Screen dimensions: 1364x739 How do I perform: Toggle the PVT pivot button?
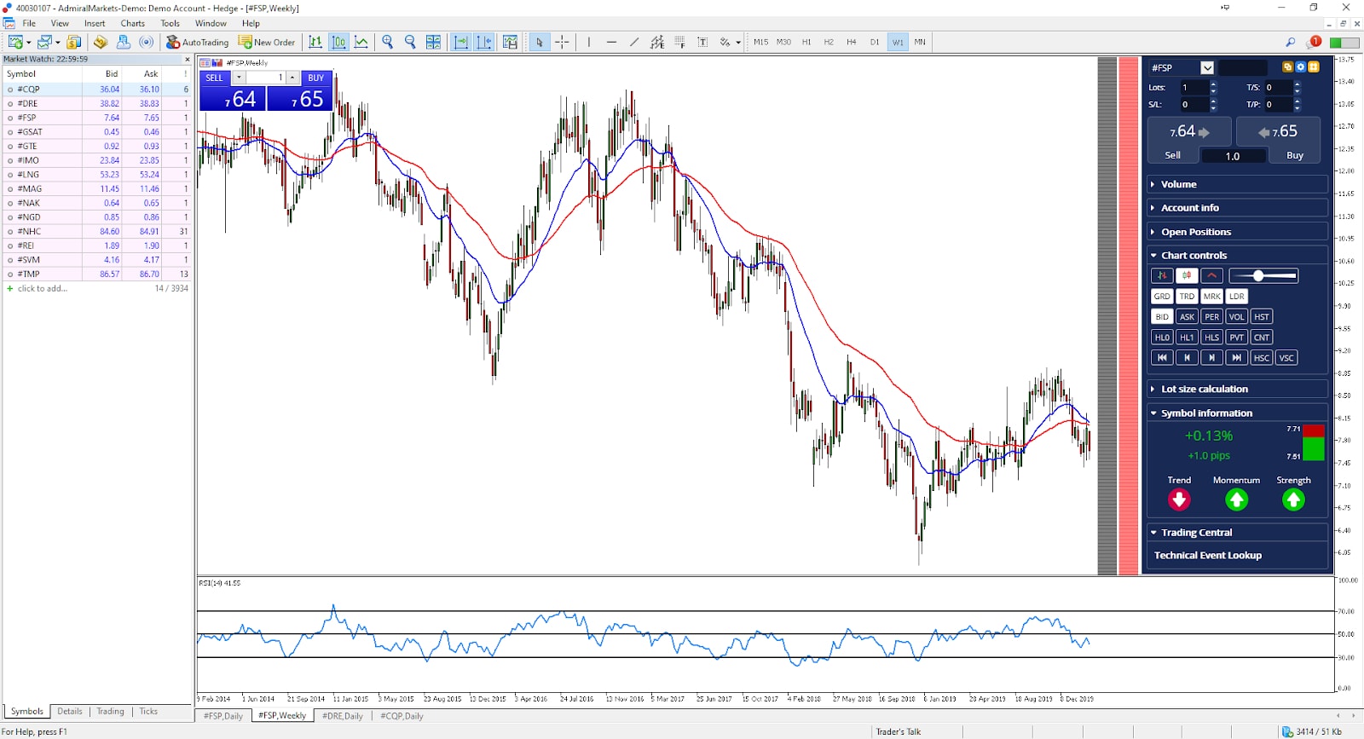[1236, 338]
